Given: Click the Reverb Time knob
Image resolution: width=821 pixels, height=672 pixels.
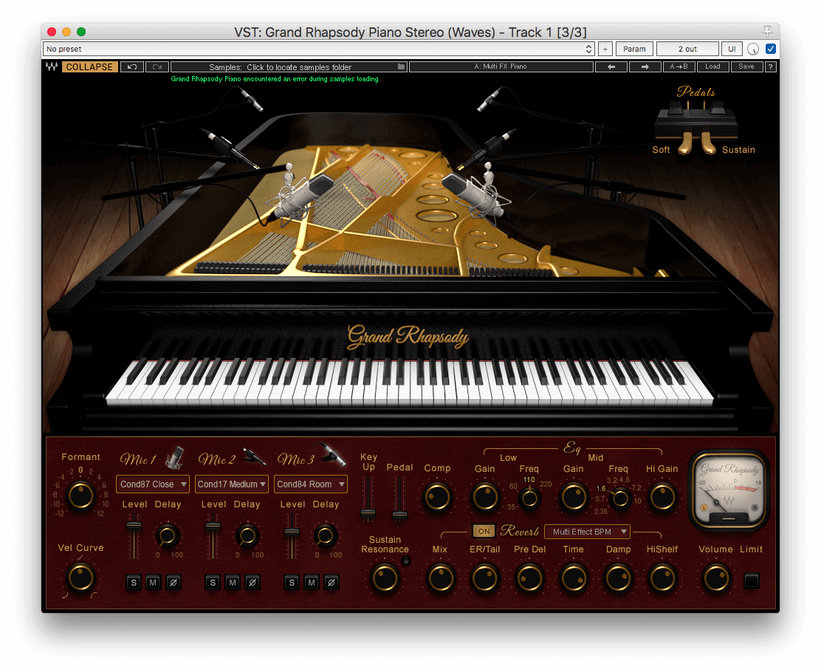Looking at the screenshot, I should (x=574, y=578).
